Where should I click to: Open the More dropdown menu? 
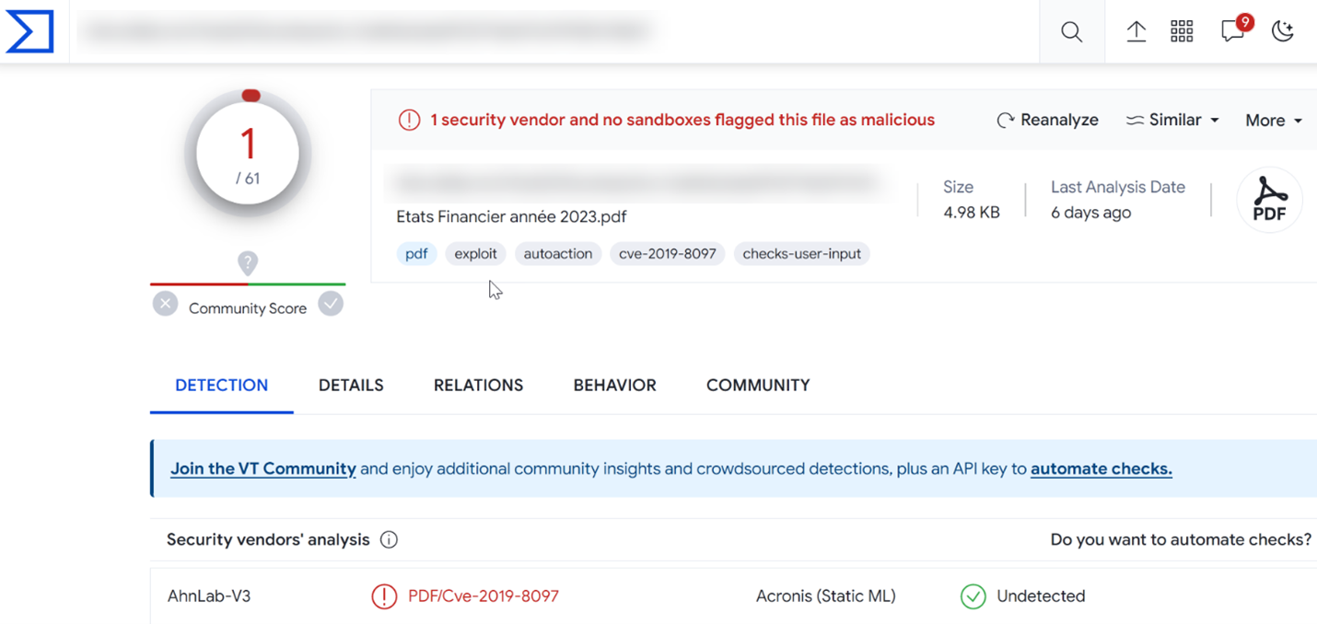1273,121
